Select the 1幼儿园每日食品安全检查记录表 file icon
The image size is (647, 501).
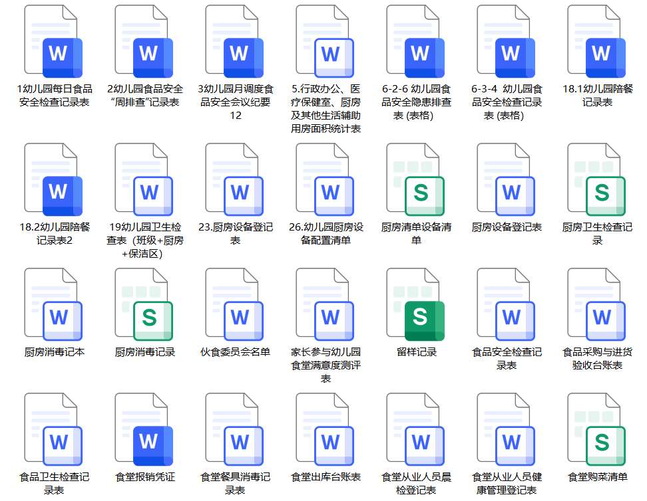(x=53, y=41)
